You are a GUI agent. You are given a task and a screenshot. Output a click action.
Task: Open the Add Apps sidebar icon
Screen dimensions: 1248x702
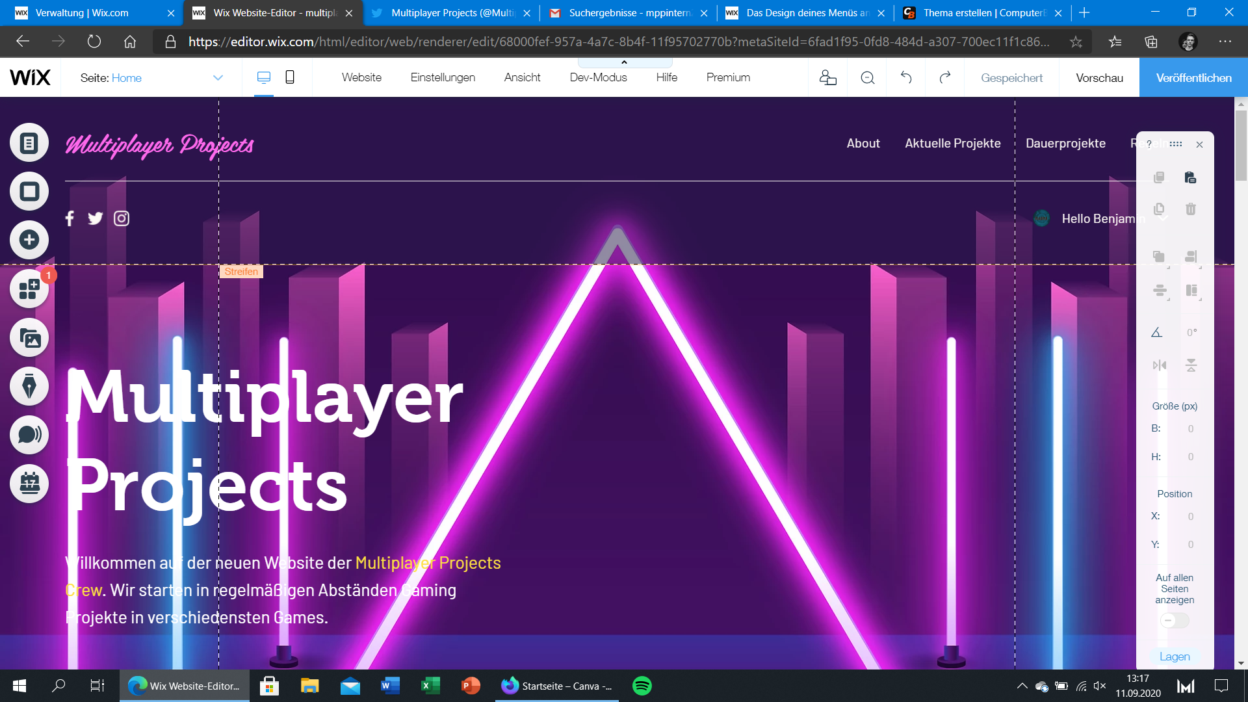[x=29, y=289]
